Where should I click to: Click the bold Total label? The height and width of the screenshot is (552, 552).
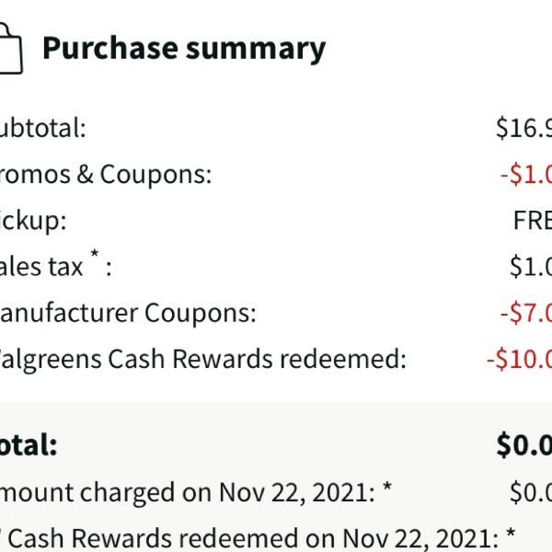[x=29, y=444]
